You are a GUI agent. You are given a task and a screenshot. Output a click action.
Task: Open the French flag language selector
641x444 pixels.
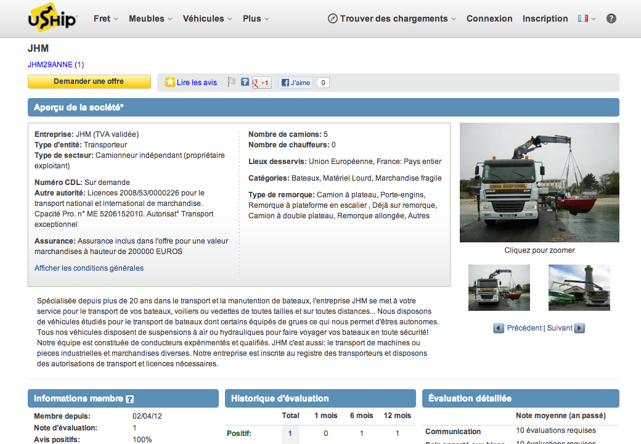click(x=586, y=18)
